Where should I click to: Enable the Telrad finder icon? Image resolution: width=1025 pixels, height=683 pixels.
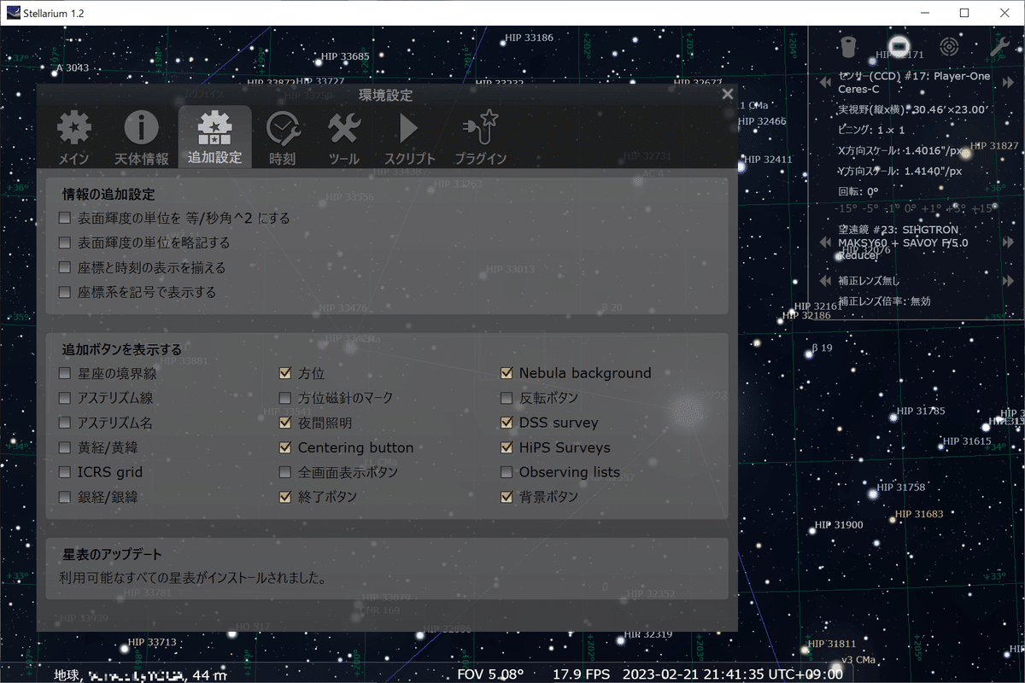tap(949, 47)
